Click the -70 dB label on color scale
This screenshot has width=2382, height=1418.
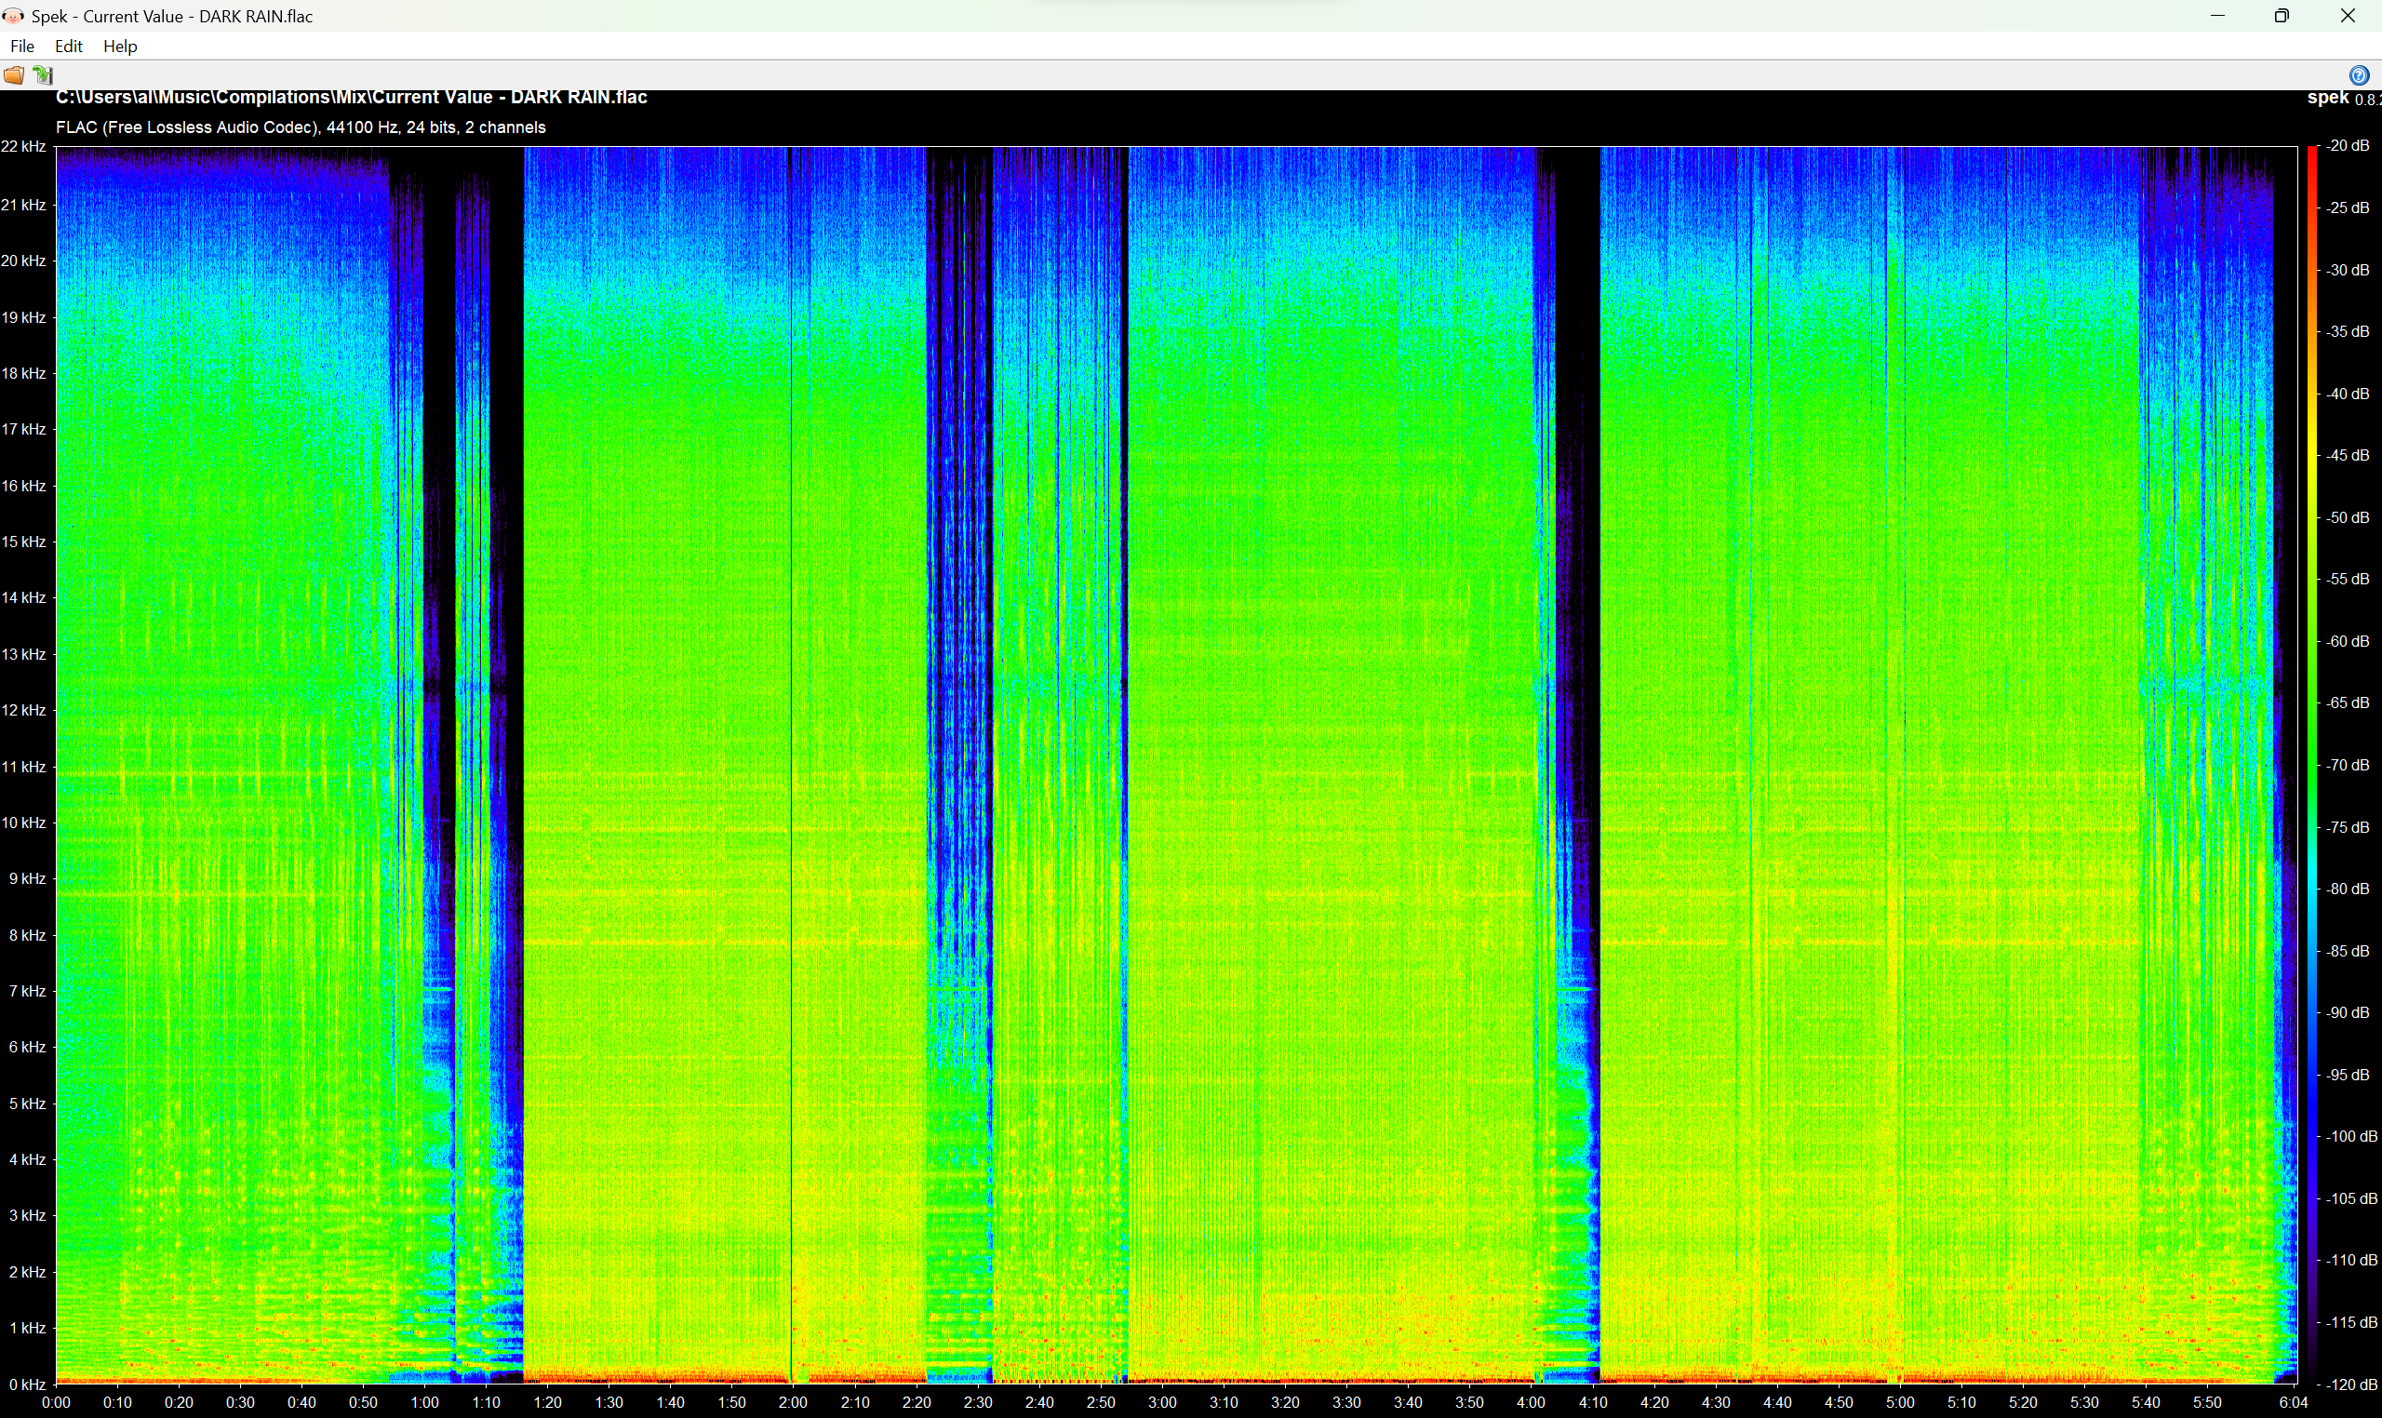pyautogui.click(x=2347, y=766)
